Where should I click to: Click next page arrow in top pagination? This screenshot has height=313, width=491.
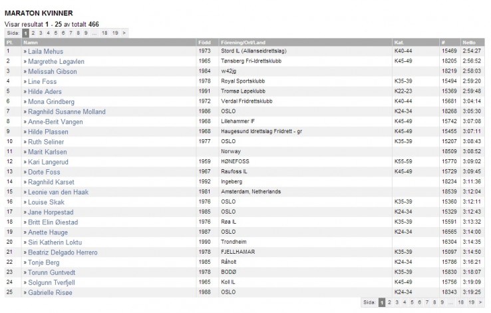tap(124, 32)
